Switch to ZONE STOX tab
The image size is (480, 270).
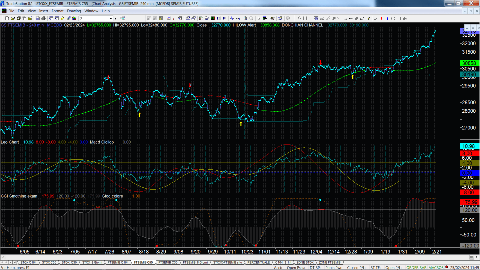[x=305, y=262]
